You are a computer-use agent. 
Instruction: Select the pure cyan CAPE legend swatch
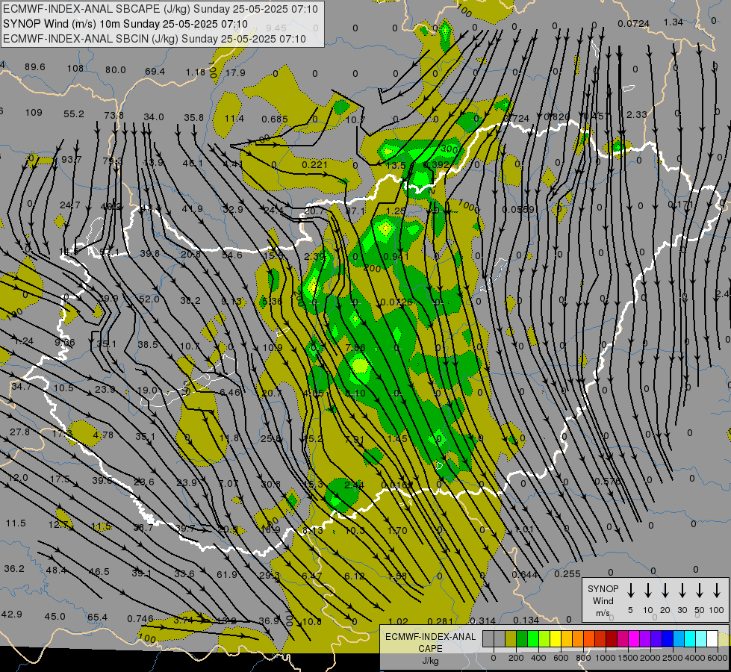pyautogui.click(x=690, y=639)
